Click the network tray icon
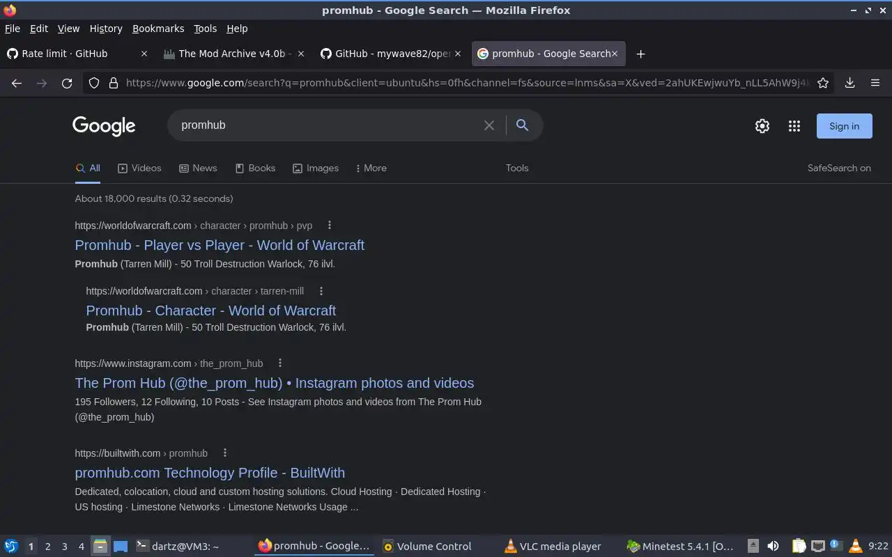 point(818,547)
